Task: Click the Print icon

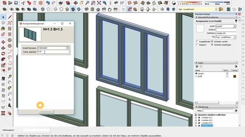Action: pos(60,3)
